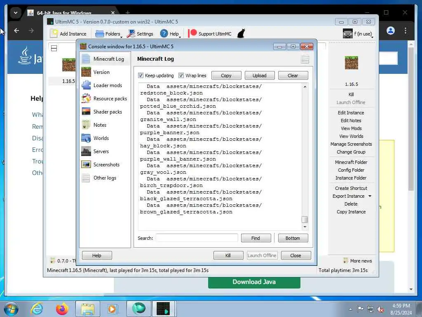
Task: Click the browser profile avatar icon
Action: point(391,31)
